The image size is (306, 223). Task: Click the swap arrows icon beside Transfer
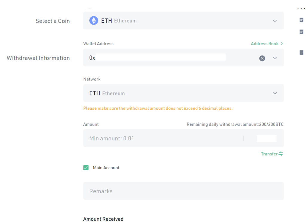(281, 154)
